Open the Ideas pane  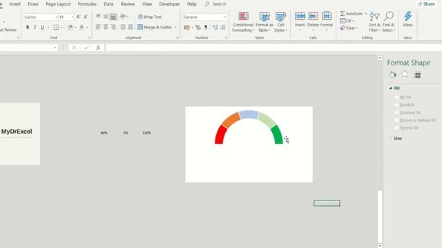[x=407, y=19]
